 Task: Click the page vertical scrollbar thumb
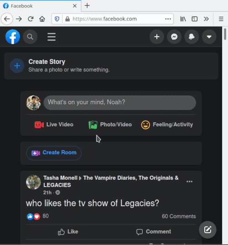click(x=225, y=34)
